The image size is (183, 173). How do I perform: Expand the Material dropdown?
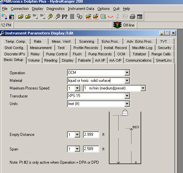point(127,81)
